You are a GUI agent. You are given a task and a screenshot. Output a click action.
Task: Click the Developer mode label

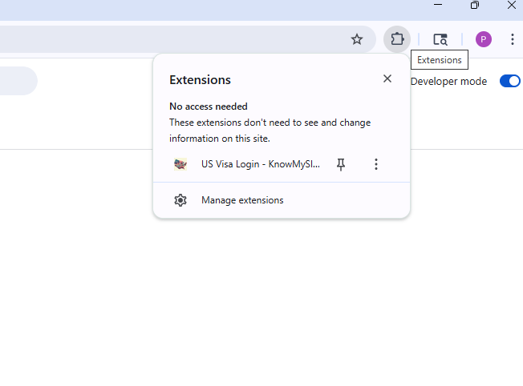click(448, 81)
